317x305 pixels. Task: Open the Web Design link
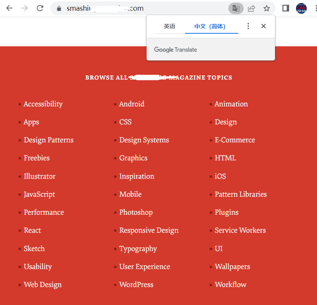43,285
